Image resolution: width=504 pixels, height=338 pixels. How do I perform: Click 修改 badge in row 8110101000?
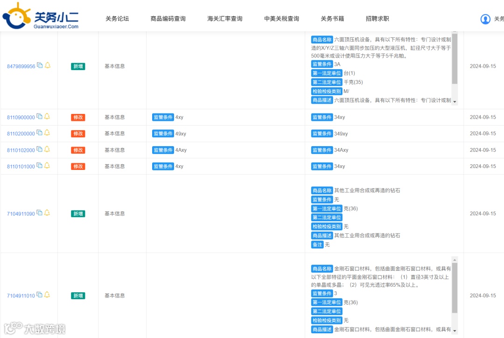pos(78,167)
